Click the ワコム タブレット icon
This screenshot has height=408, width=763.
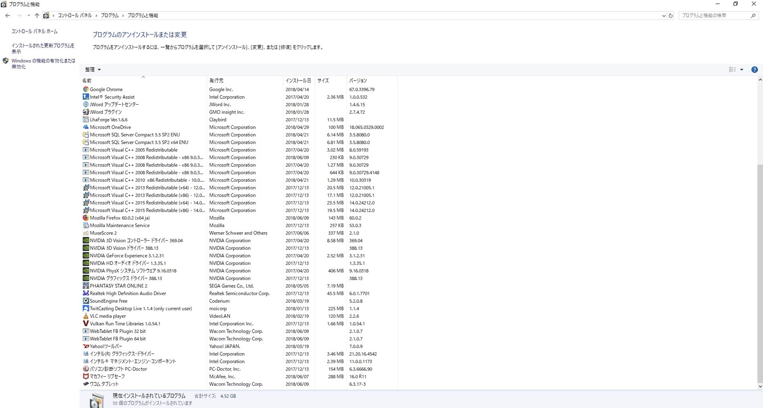tap(86, 384)
